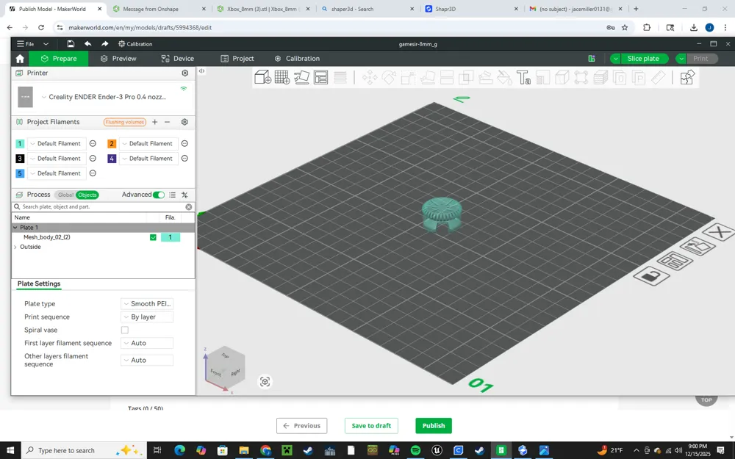Open printer settings gear icon

click(x=184, y=73)
